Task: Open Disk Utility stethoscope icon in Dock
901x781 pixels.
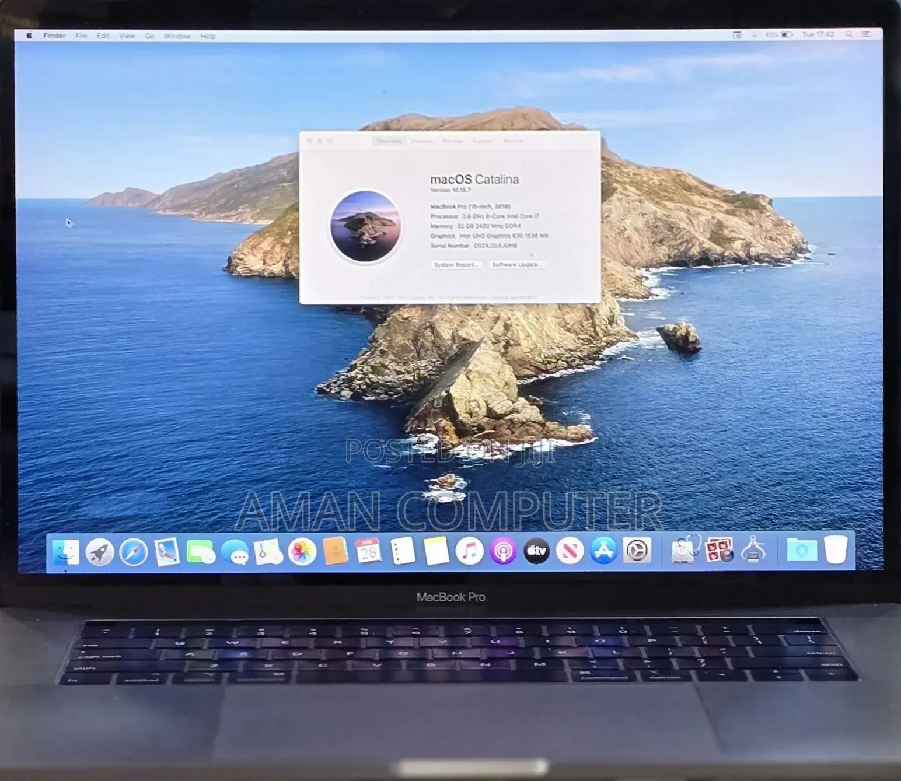Action: (x=685, y=551)
